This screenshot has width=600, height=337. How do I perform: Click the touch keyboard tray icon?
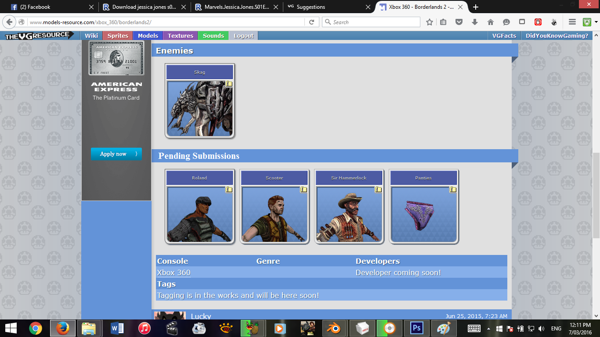click(x=474, y=329)
